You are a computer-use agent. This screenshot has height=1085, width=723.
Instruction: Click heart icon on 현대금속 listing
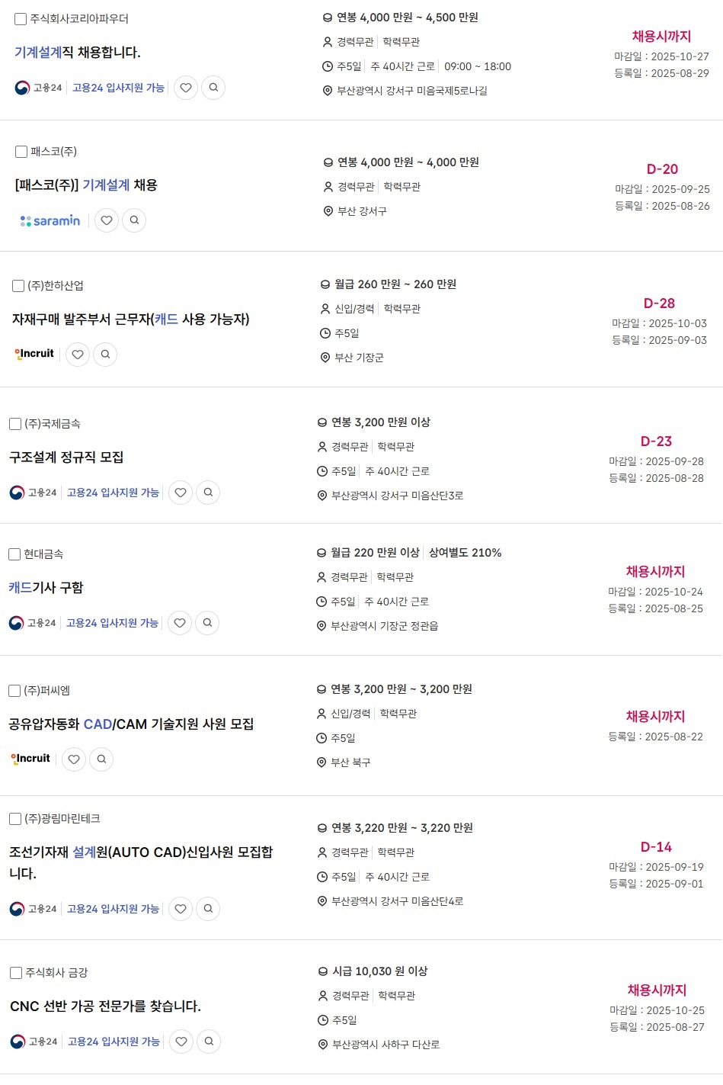[x=180, y=623]
